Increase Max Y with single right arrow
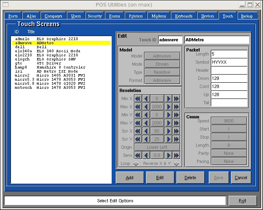This screenshot has height=210, width=263. (169, 123)
